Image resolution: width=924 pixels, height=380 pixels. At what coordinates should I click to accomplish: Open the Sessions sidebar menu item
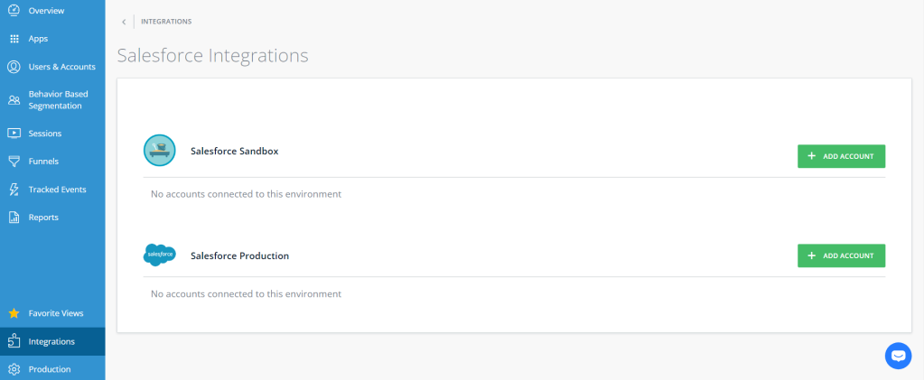[x=45, y=134]
